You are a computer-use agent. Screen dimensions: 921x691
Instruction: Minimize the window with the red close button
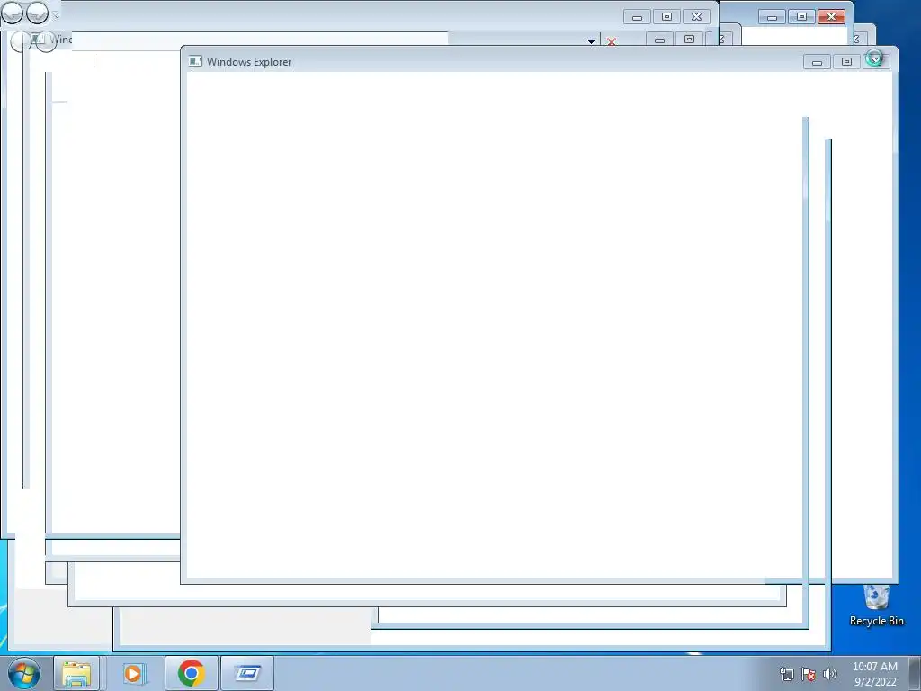(x=773, y=16)
